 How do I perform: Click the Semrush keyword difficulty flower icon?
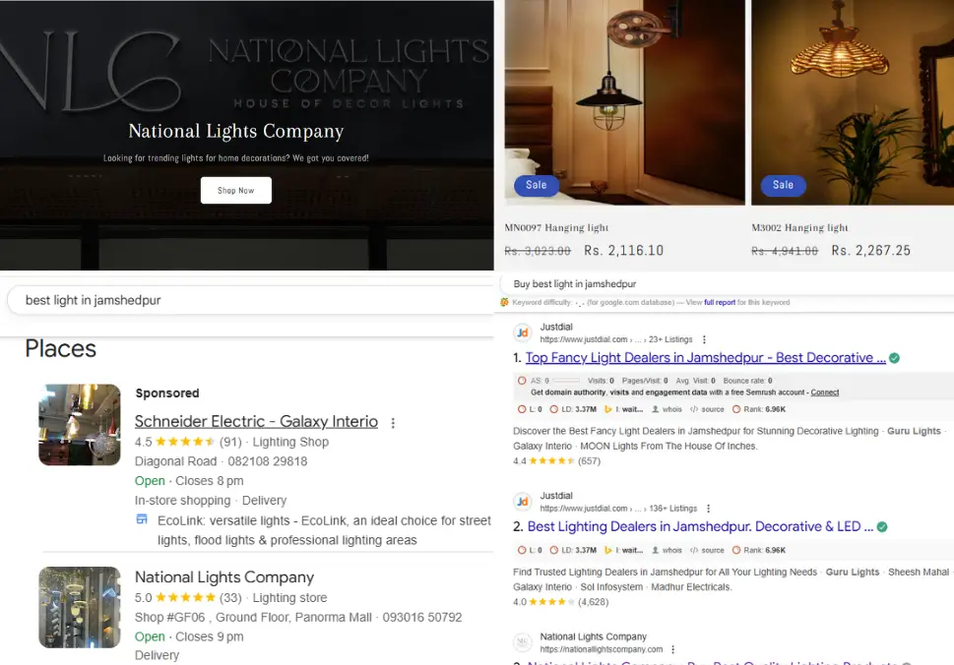(x=509, y=302)
